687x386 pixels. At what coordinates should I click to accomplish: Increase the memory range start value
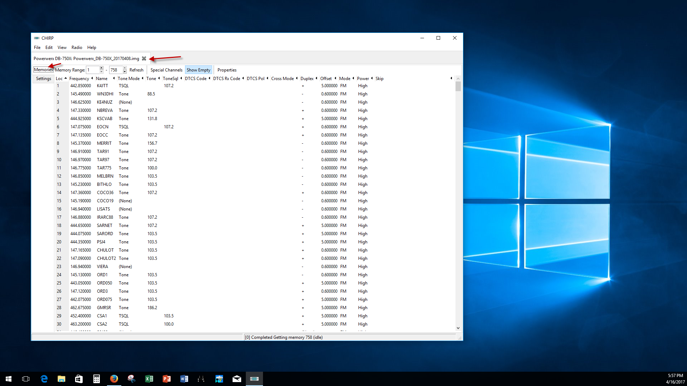(x=102, y=68)
